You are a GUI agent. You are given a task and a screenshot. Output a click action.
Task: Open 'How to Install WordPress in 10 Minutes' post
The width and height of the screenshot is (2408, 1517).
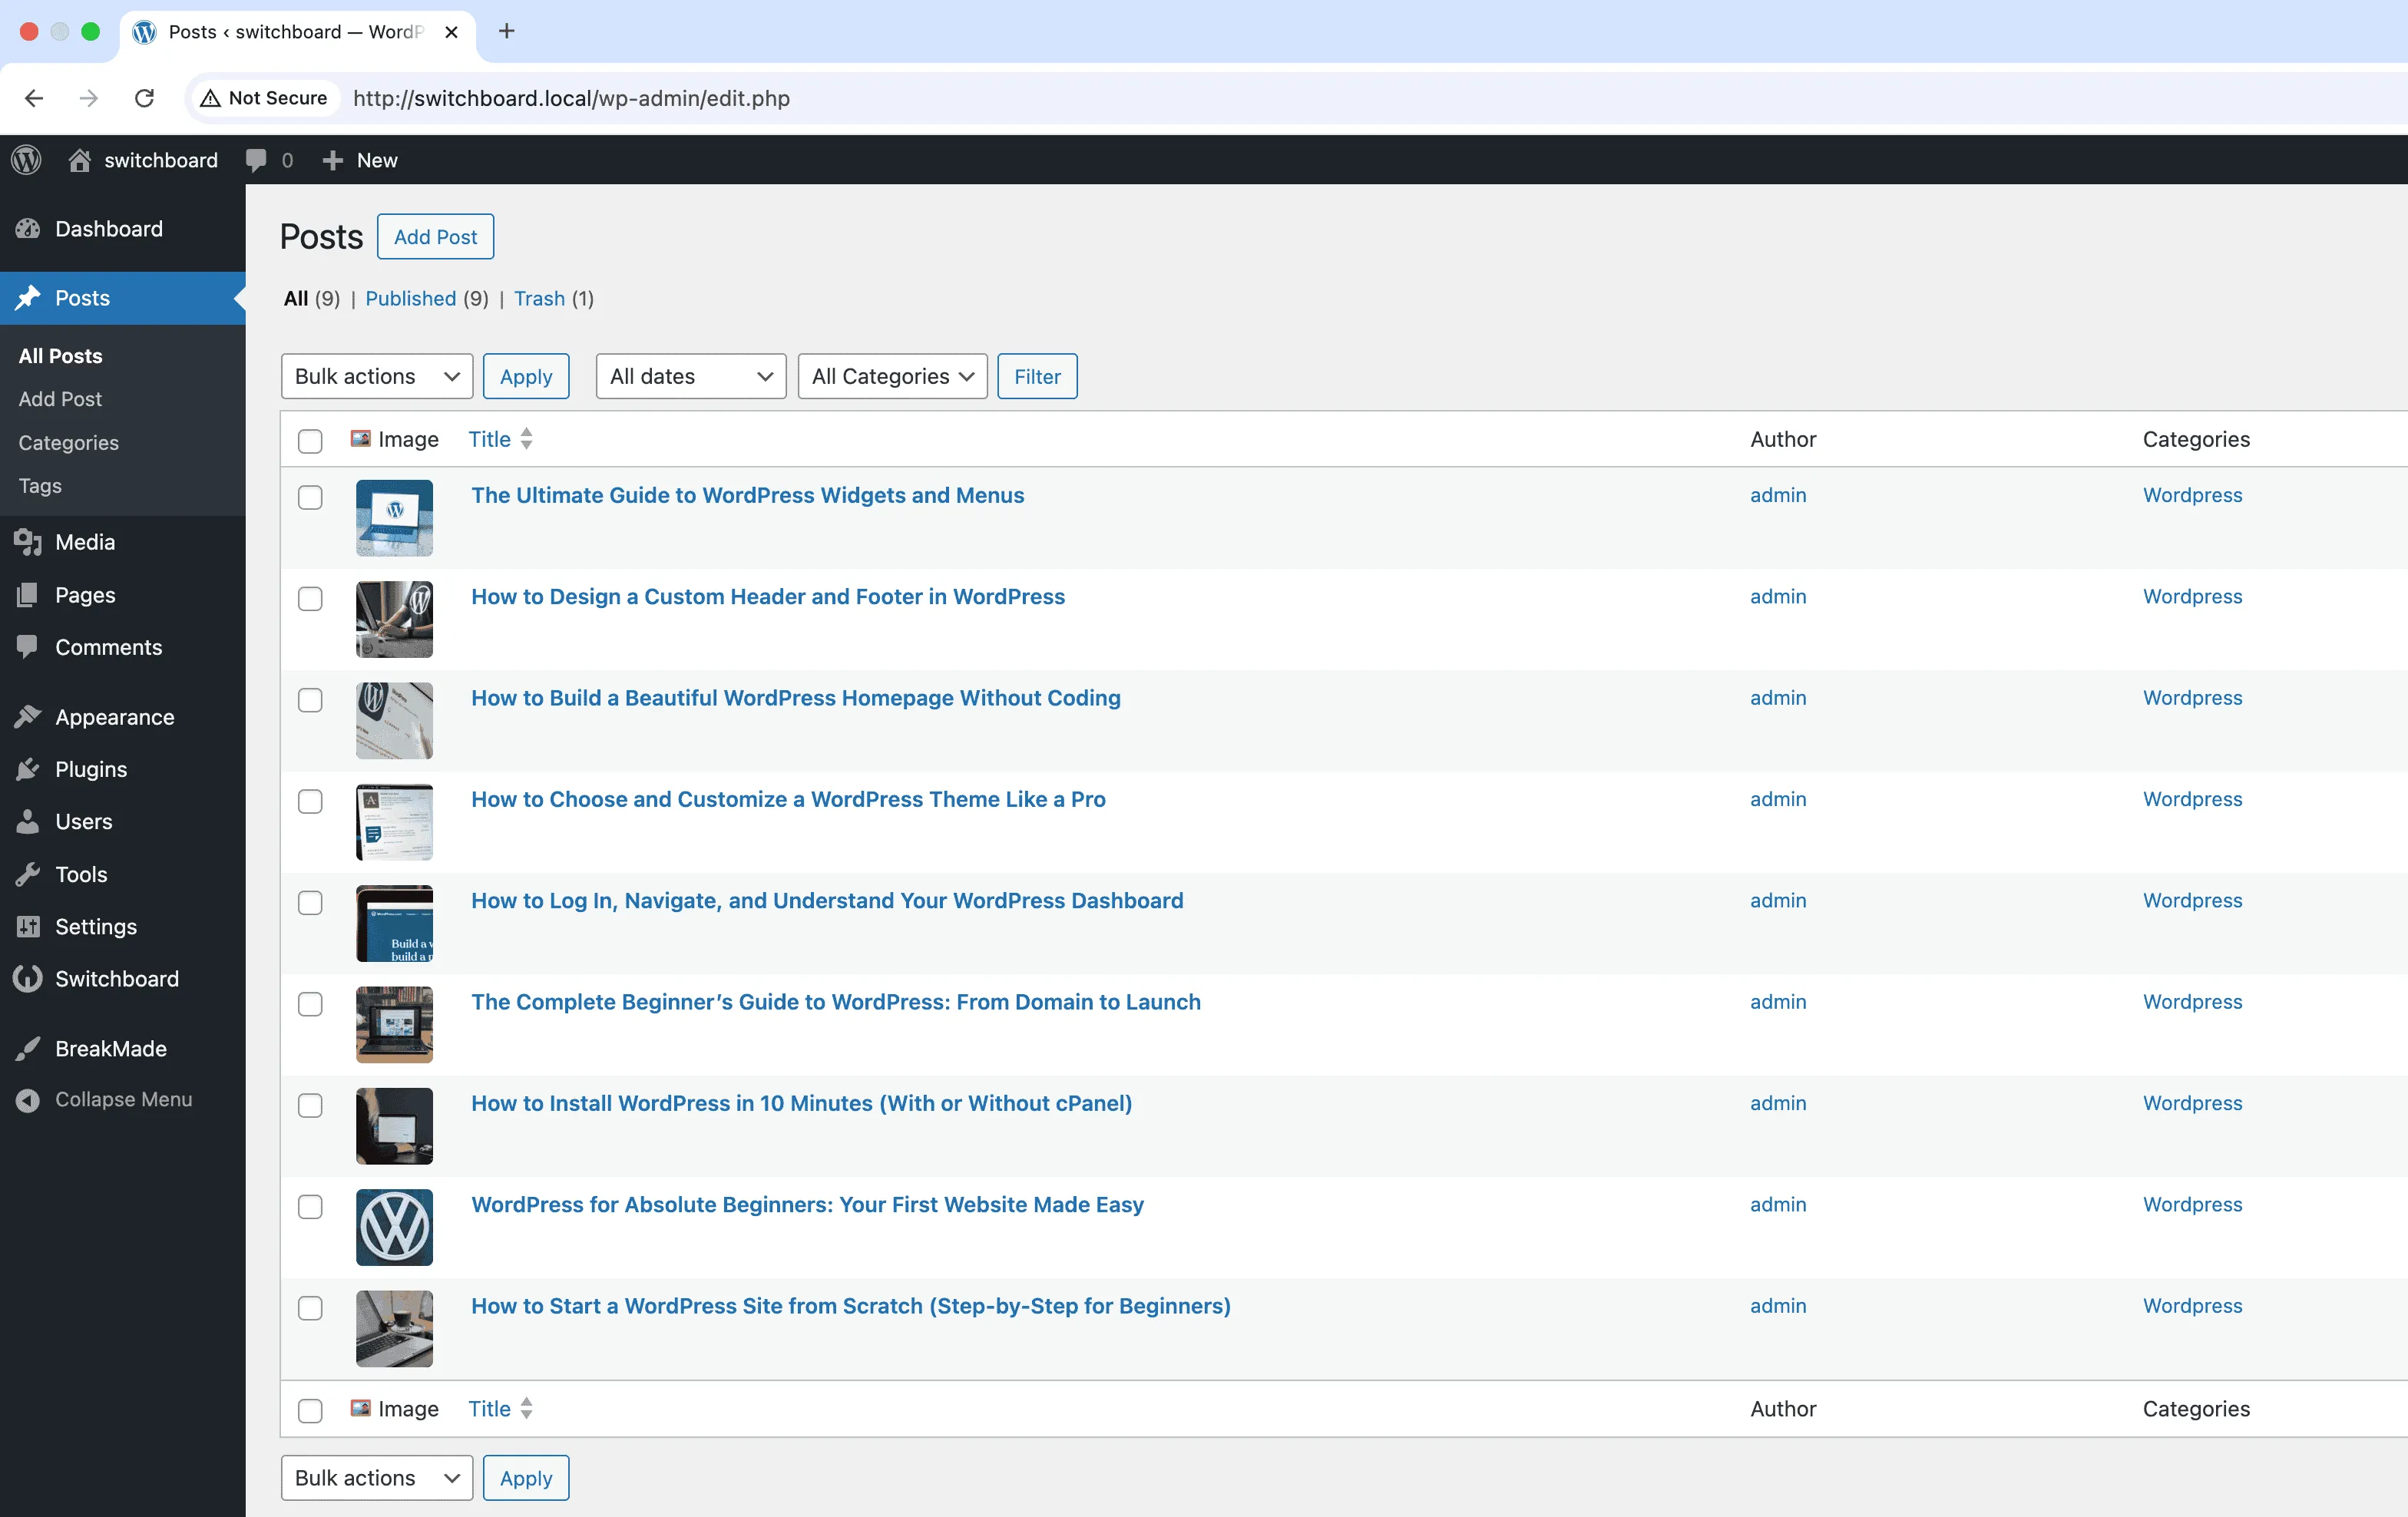coord(801,1103)
